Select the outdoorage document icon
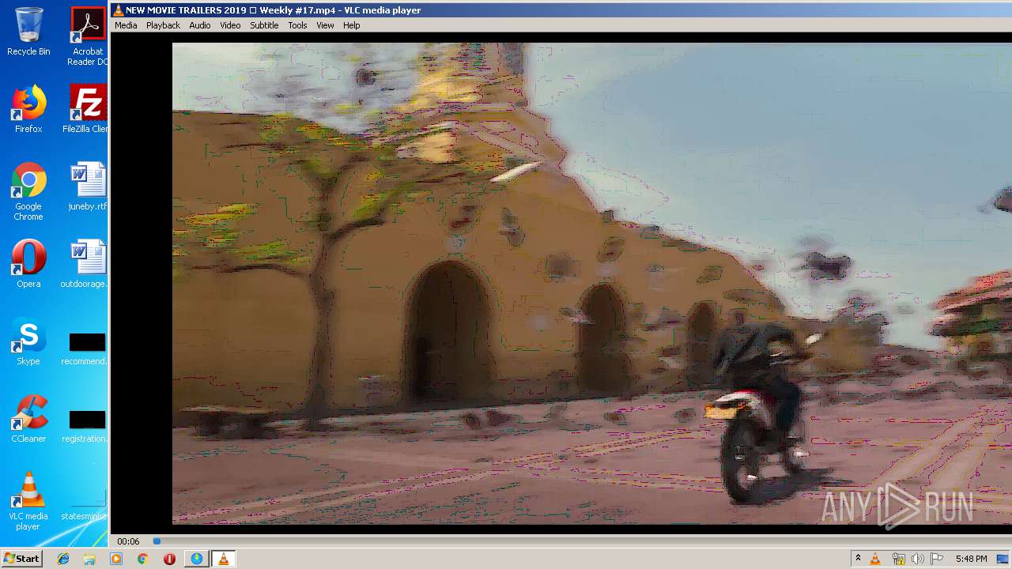 point(85,264)
